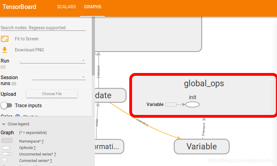Select the init op node ellipse
This screenshot has width=277, height=166.
click(x=193, y=105)
